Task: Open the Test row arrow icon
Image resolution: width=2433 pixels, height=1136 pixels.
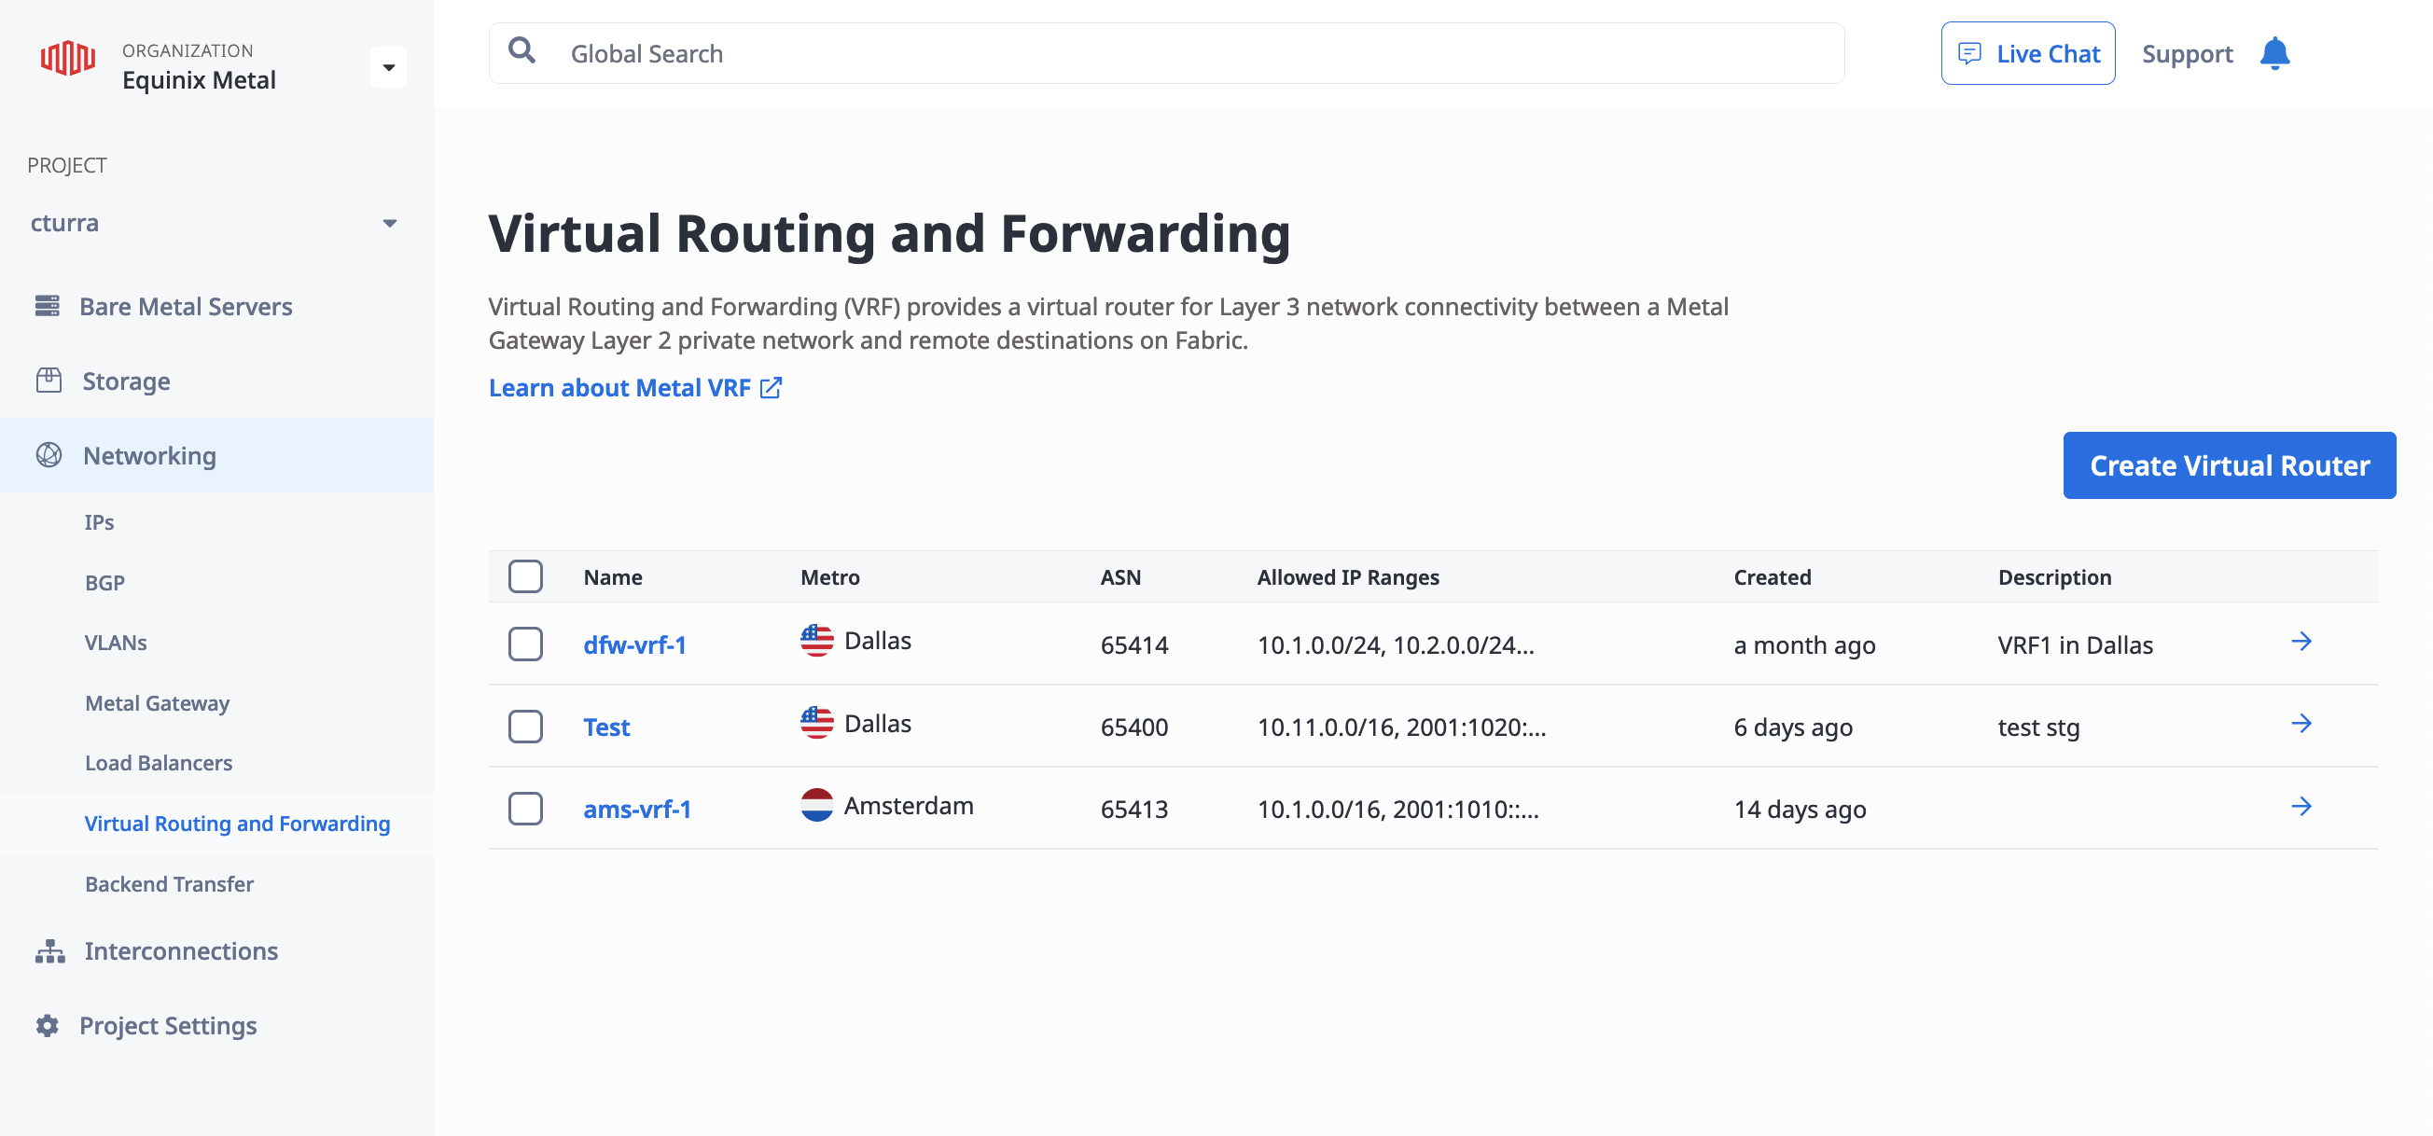Action: pos(2301,725)
